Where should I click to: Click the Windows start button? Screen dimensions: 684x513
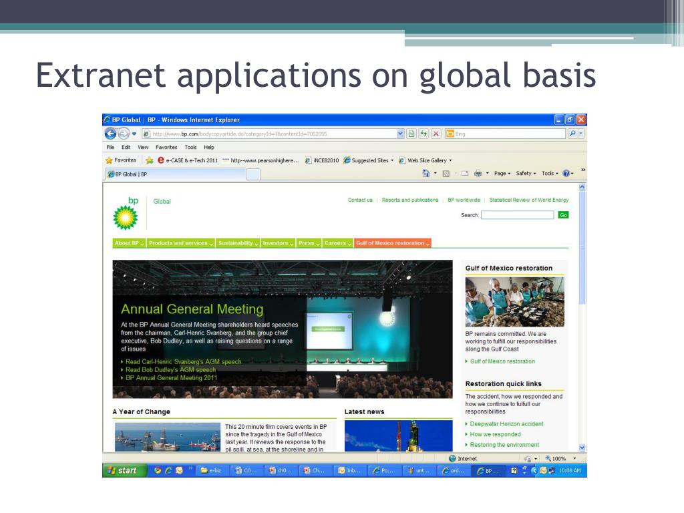pos(124,471)
